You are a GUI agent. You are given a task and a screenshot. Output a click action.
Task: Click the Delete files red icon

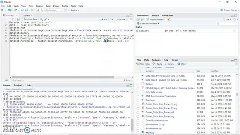click(x=153, y=64)
